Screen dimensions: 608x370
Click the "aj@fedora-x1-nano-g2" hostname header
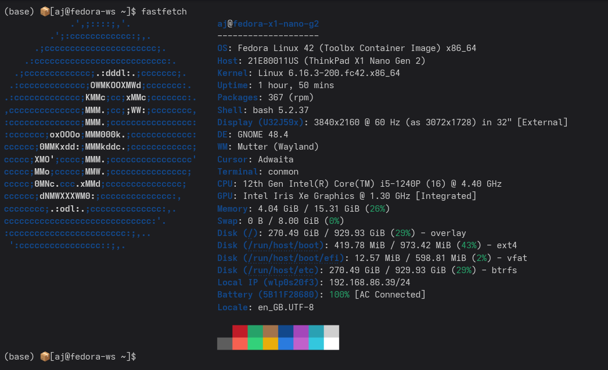[x=268, y=24]
